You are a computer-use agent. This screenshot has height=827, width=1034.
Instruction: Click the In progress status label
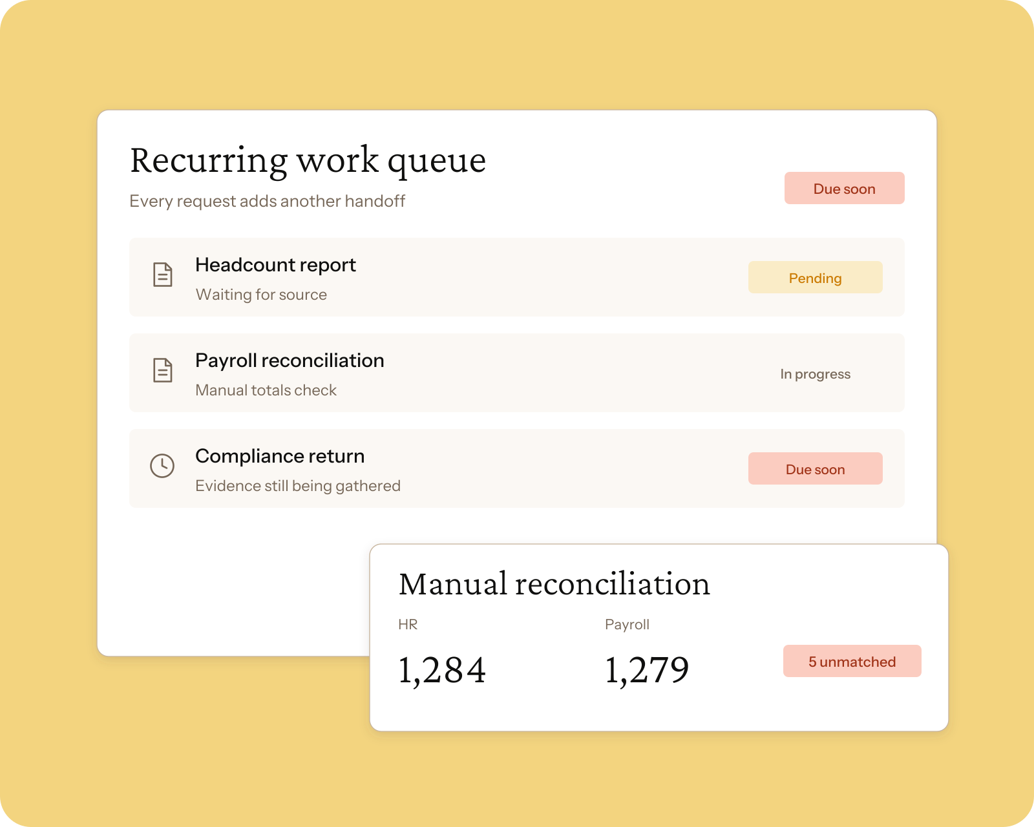(x=815, y=374)
